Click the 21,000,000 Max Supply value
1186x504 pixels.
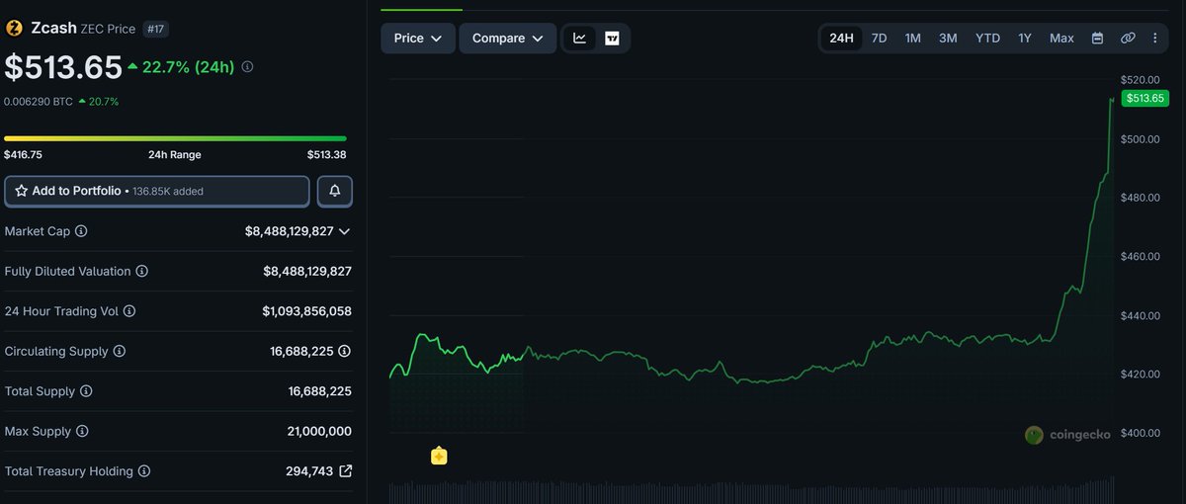319,431
